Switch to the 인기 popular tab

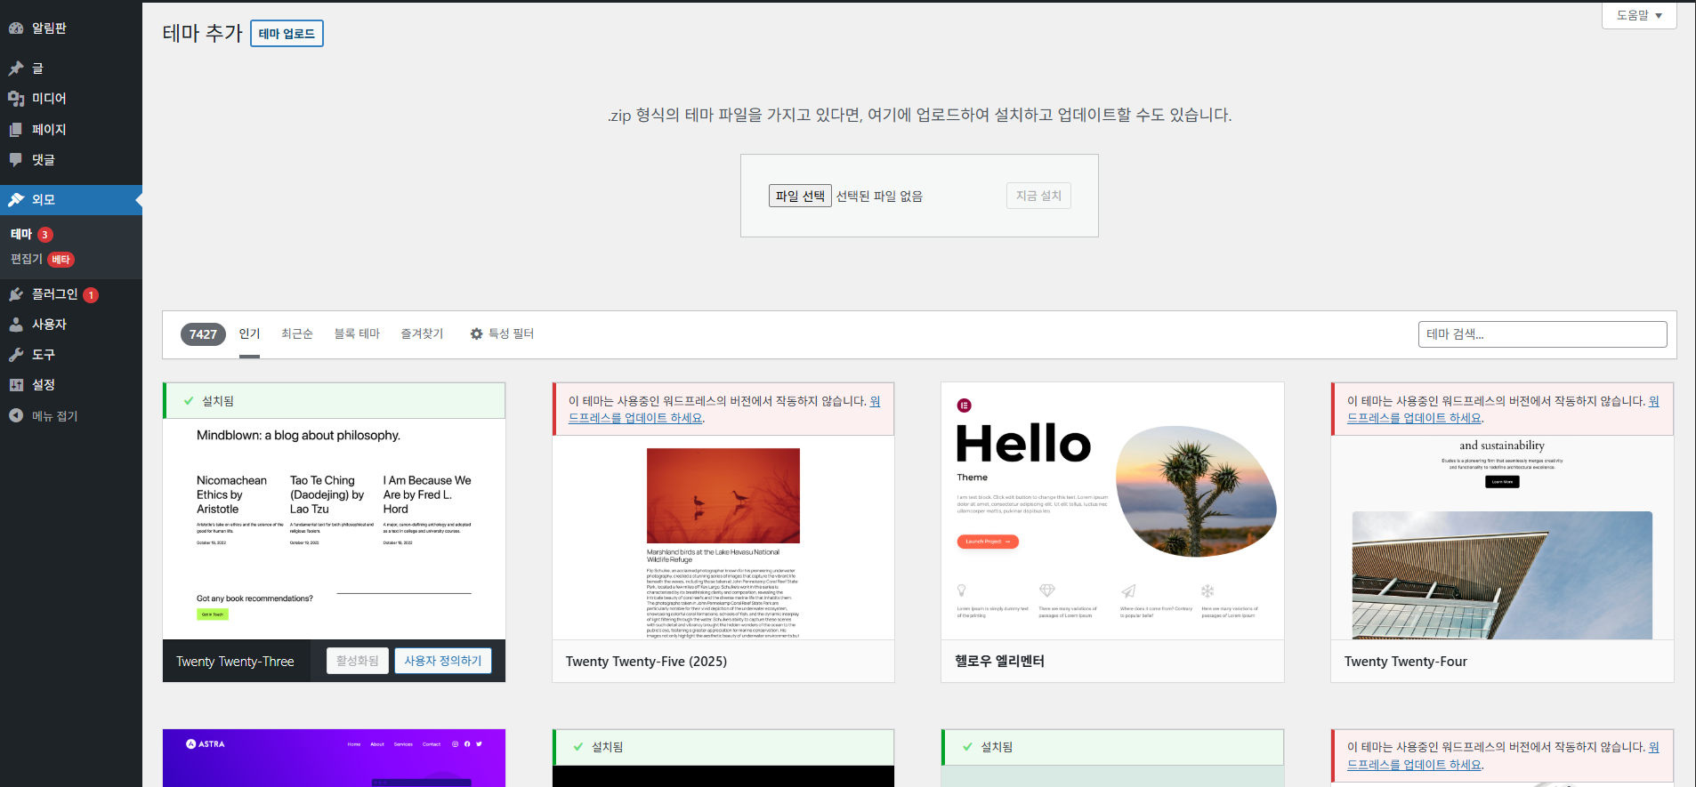[249, 333]
